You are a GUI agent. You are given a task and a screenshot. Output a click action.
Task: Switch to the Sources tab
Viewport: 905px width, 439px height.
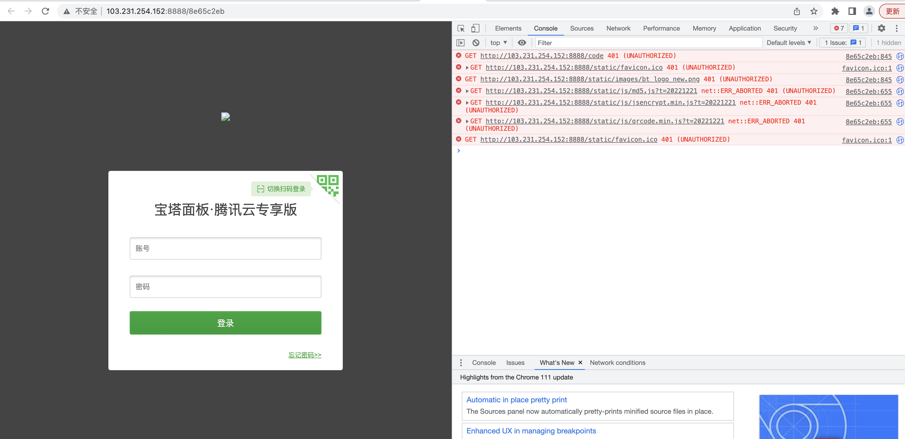coord(582,28)
